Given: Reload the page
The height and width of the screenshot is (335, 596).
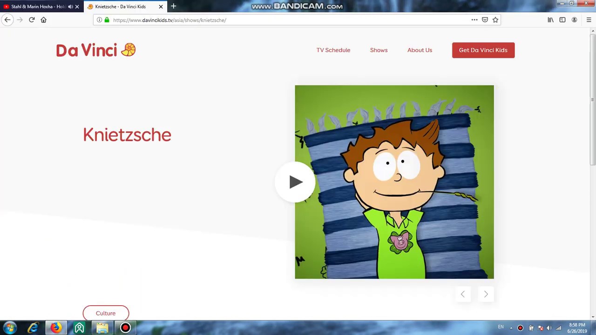Looking at the screenshot, I should 32,20.
